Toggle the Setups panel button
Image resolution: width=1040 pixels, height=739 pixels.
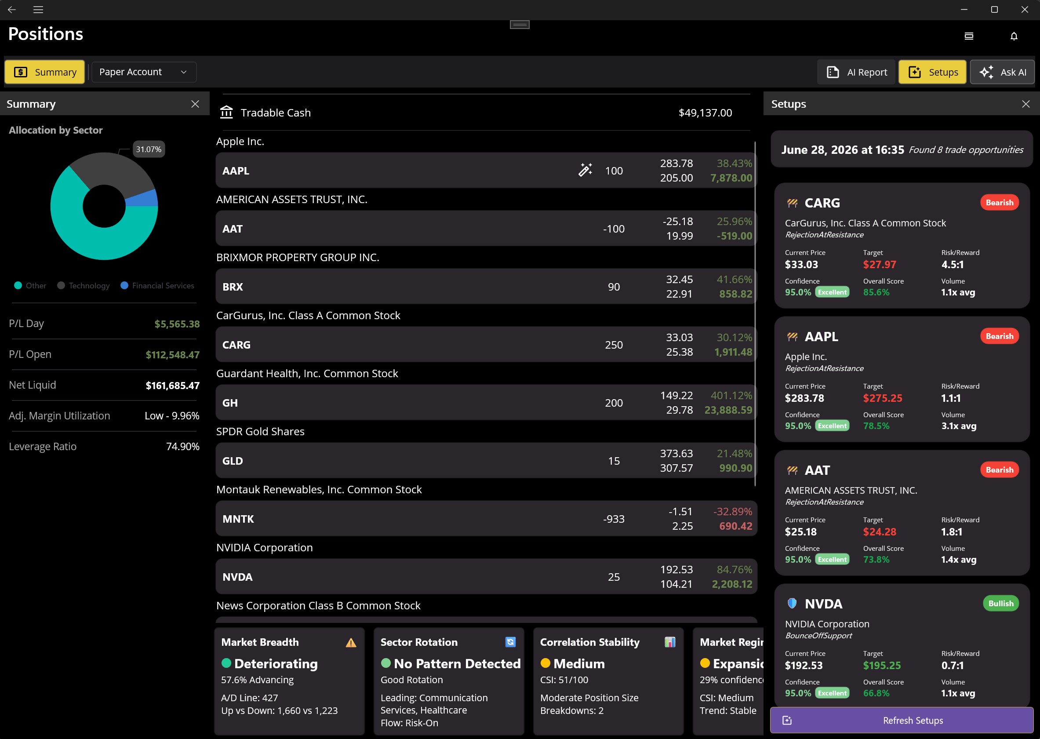pyautogui.click(x=932, y=72)
